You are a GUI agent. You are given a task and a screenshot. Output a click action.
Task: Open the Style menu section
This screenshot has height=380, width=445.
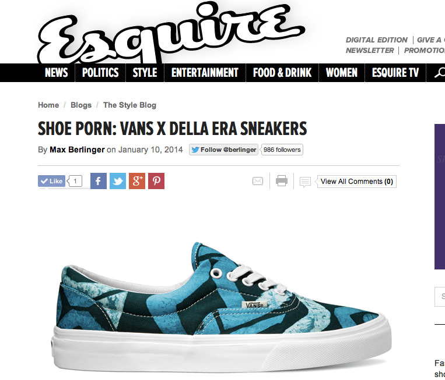145,73
